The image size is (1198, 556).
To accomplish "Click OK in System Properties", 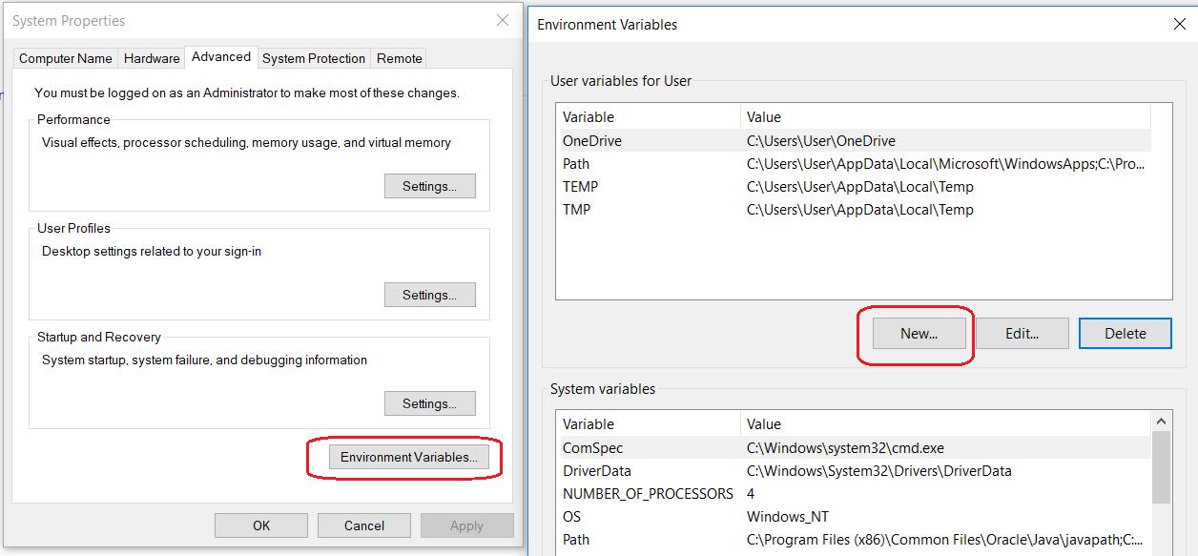I will [260, 525].
